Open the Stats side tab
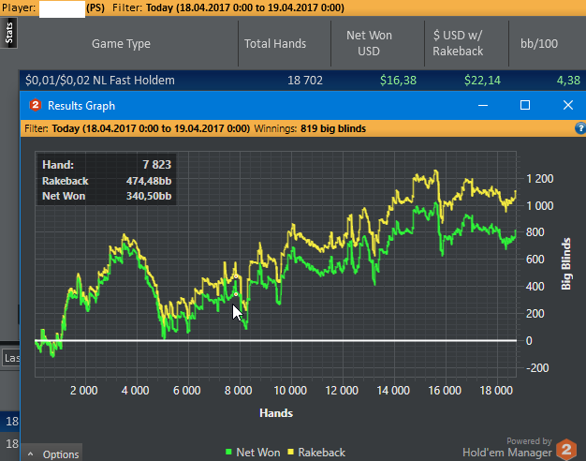586x461 pixels. [x=8, y=34]
